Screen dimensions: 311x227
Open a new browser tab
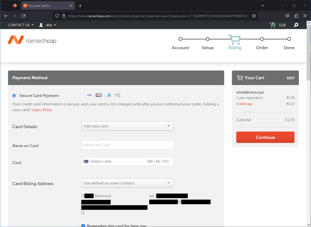pyautogui.click(x=80, y=6)
